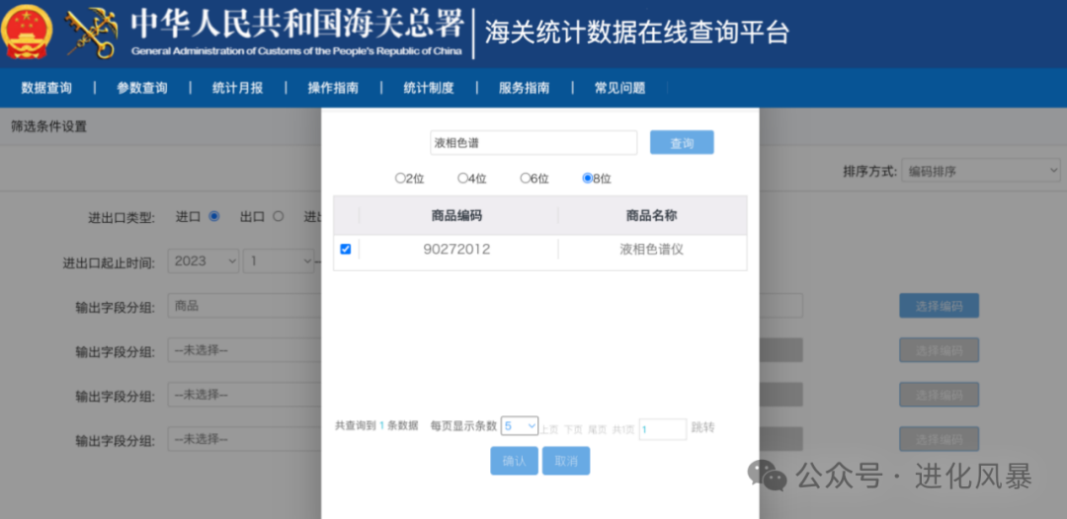Click the 确认 confirm button
Screen dimensions: 1067x519
tap(515, 461)
